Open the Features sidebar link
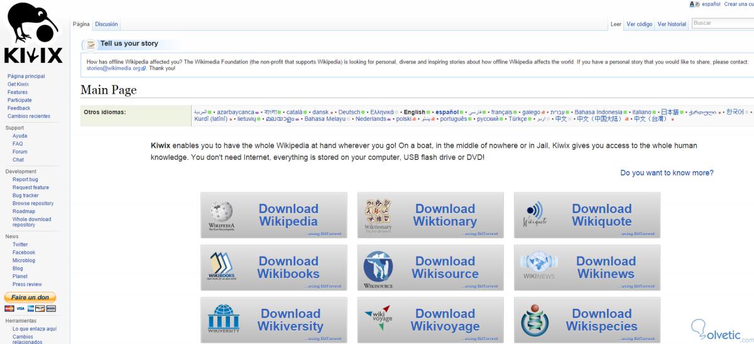 18,92
